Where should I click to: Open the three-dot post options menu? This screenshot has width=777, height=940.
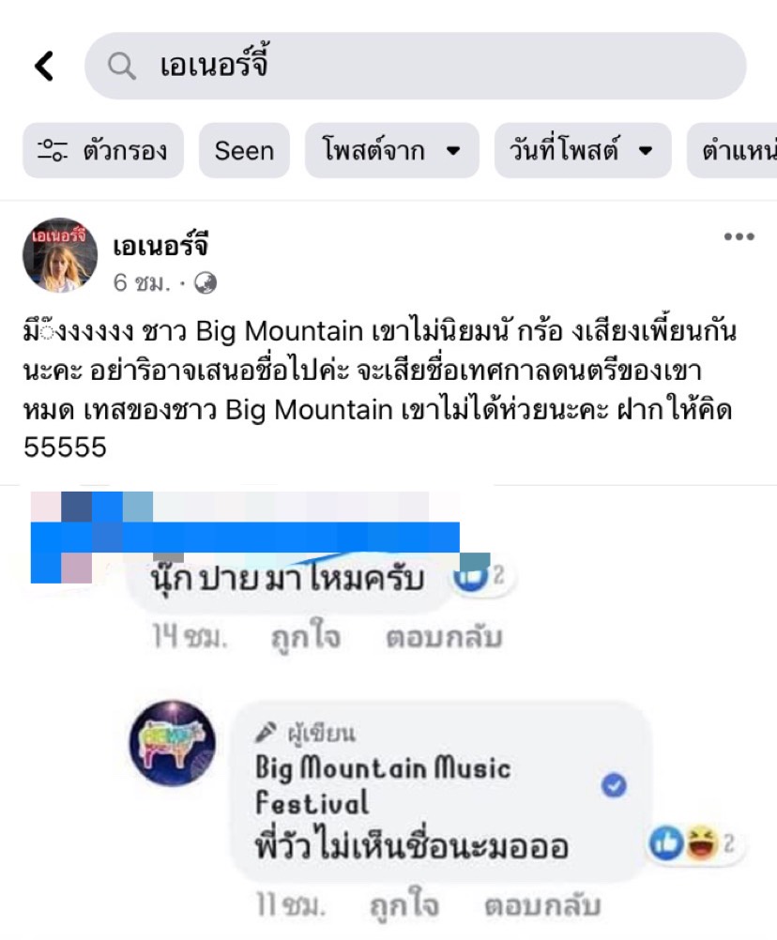pos(739,236)
